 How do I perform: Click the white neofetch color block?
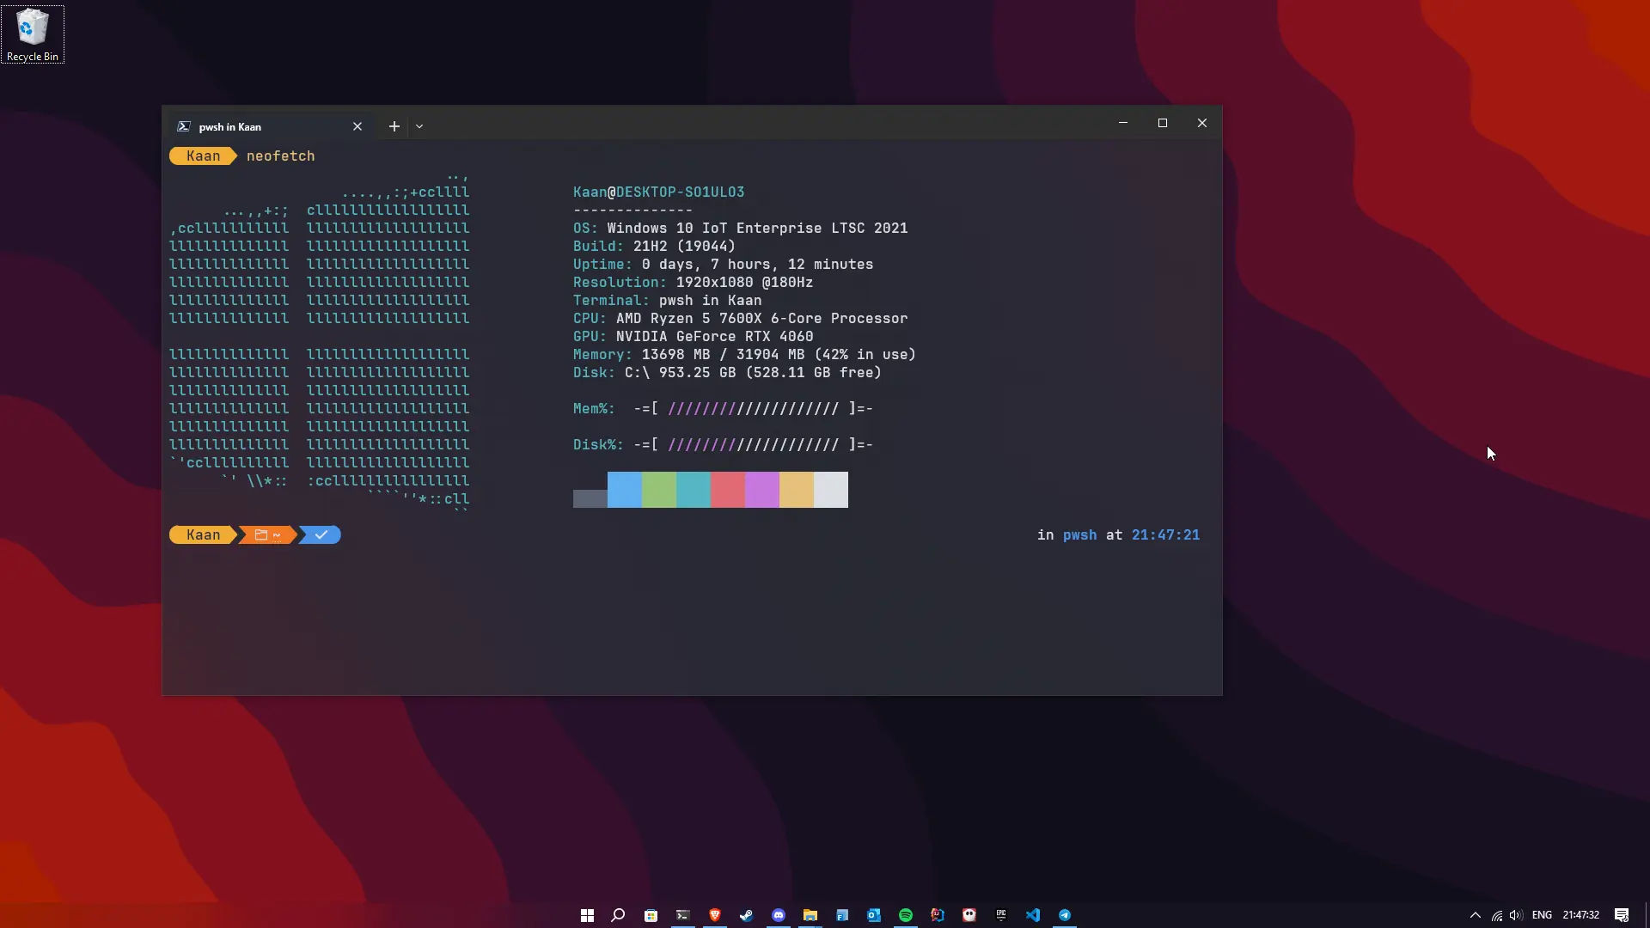(831, 490)
